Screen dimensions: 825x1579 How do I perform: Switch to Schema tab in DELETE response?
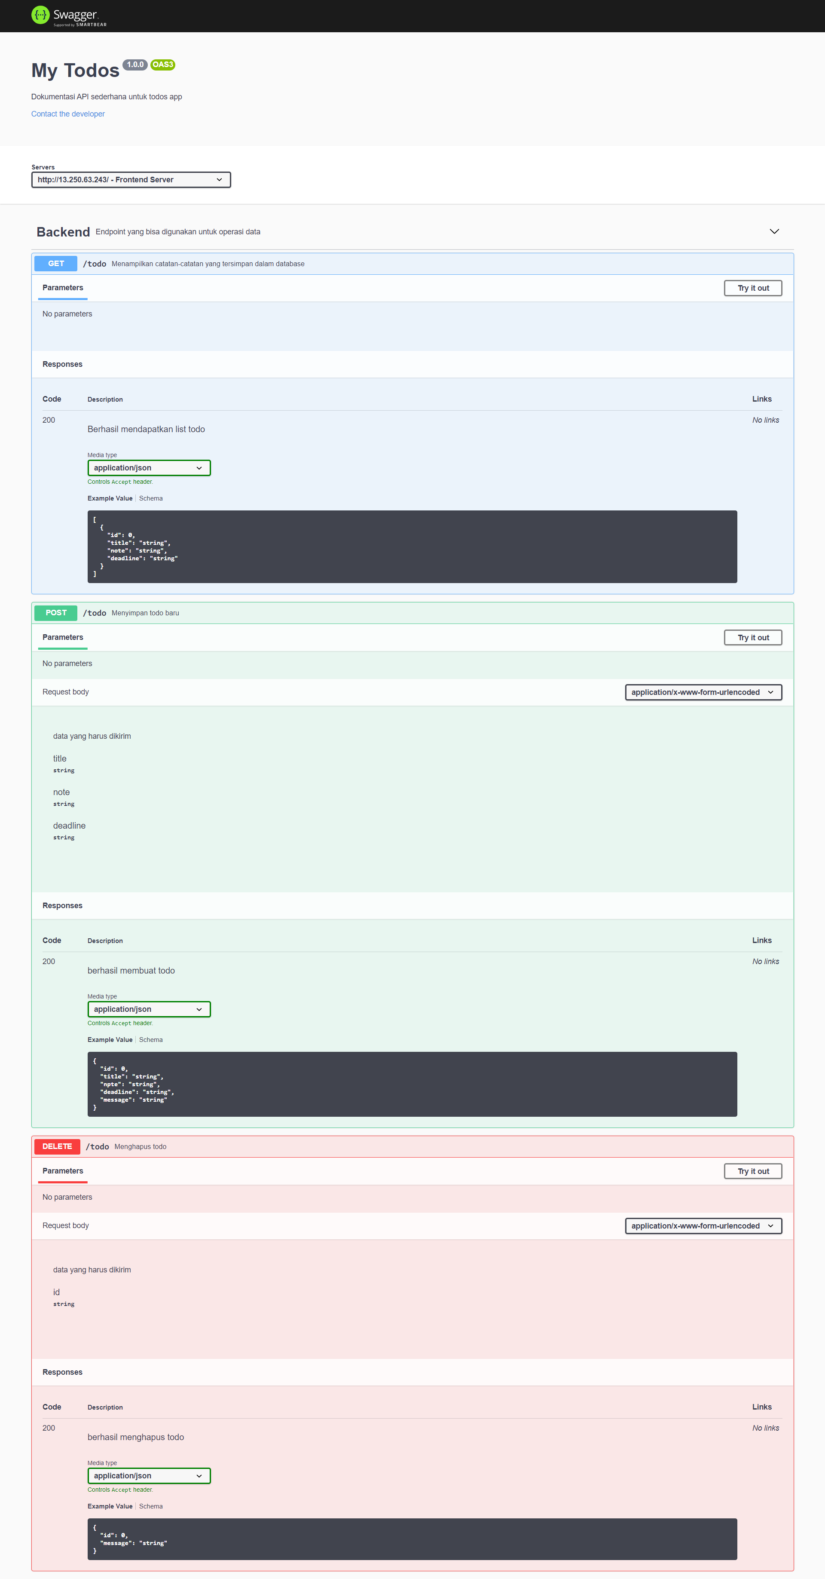click(x=151, y=1506)
